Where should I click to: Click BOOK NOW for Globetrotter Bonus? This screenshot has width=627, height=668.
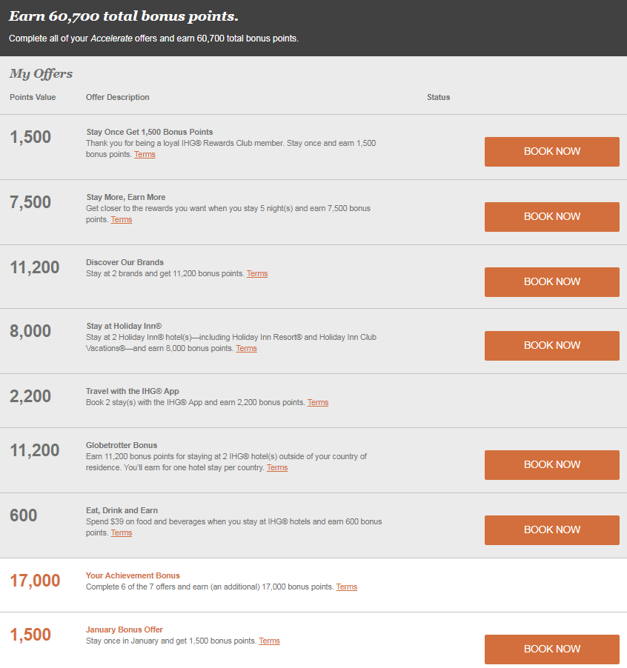coord(551,465)
